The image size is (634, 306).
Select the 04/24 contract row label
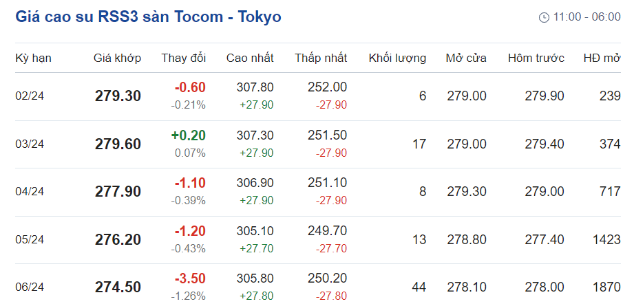pyautogui.click(x=30, y=192)
